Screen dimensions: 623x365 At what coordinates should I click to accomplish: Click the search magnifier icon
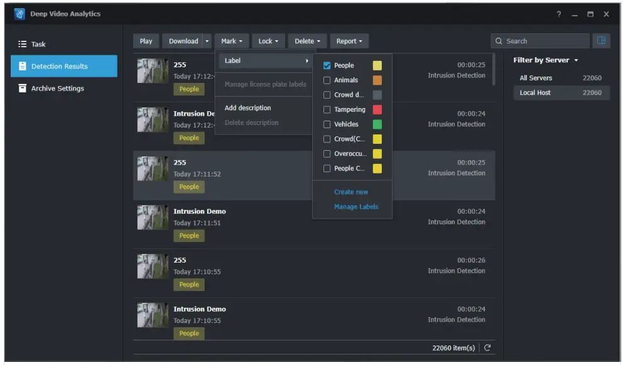tap(499, 40)
